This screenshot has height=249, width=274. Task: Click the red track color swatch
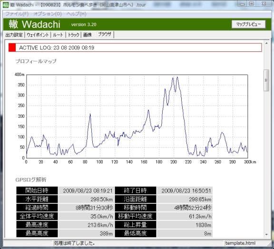click(12, 48)
